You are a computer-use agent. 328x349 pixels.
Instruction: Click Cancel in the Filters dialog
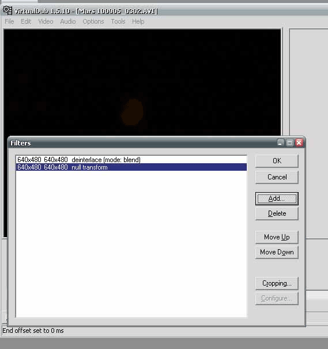pyautogui.click(x=277, y=177)
